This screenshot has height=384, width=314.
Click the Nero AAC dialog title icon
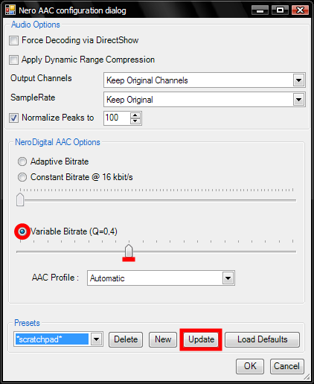click(10, 10)
